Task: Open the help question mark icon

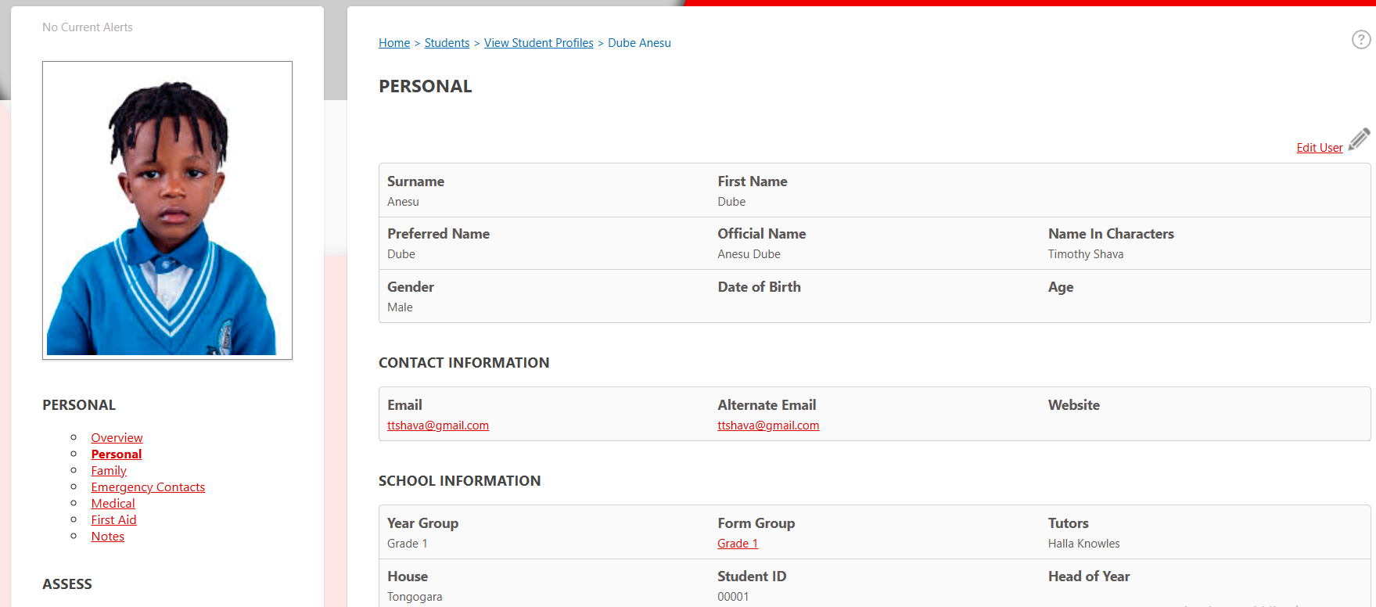Action: 1361,40
